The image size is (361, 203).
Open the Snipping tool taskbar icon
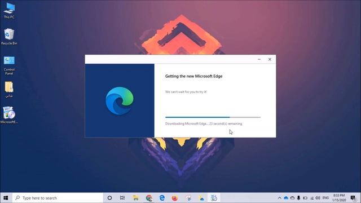tap(188, 198)
